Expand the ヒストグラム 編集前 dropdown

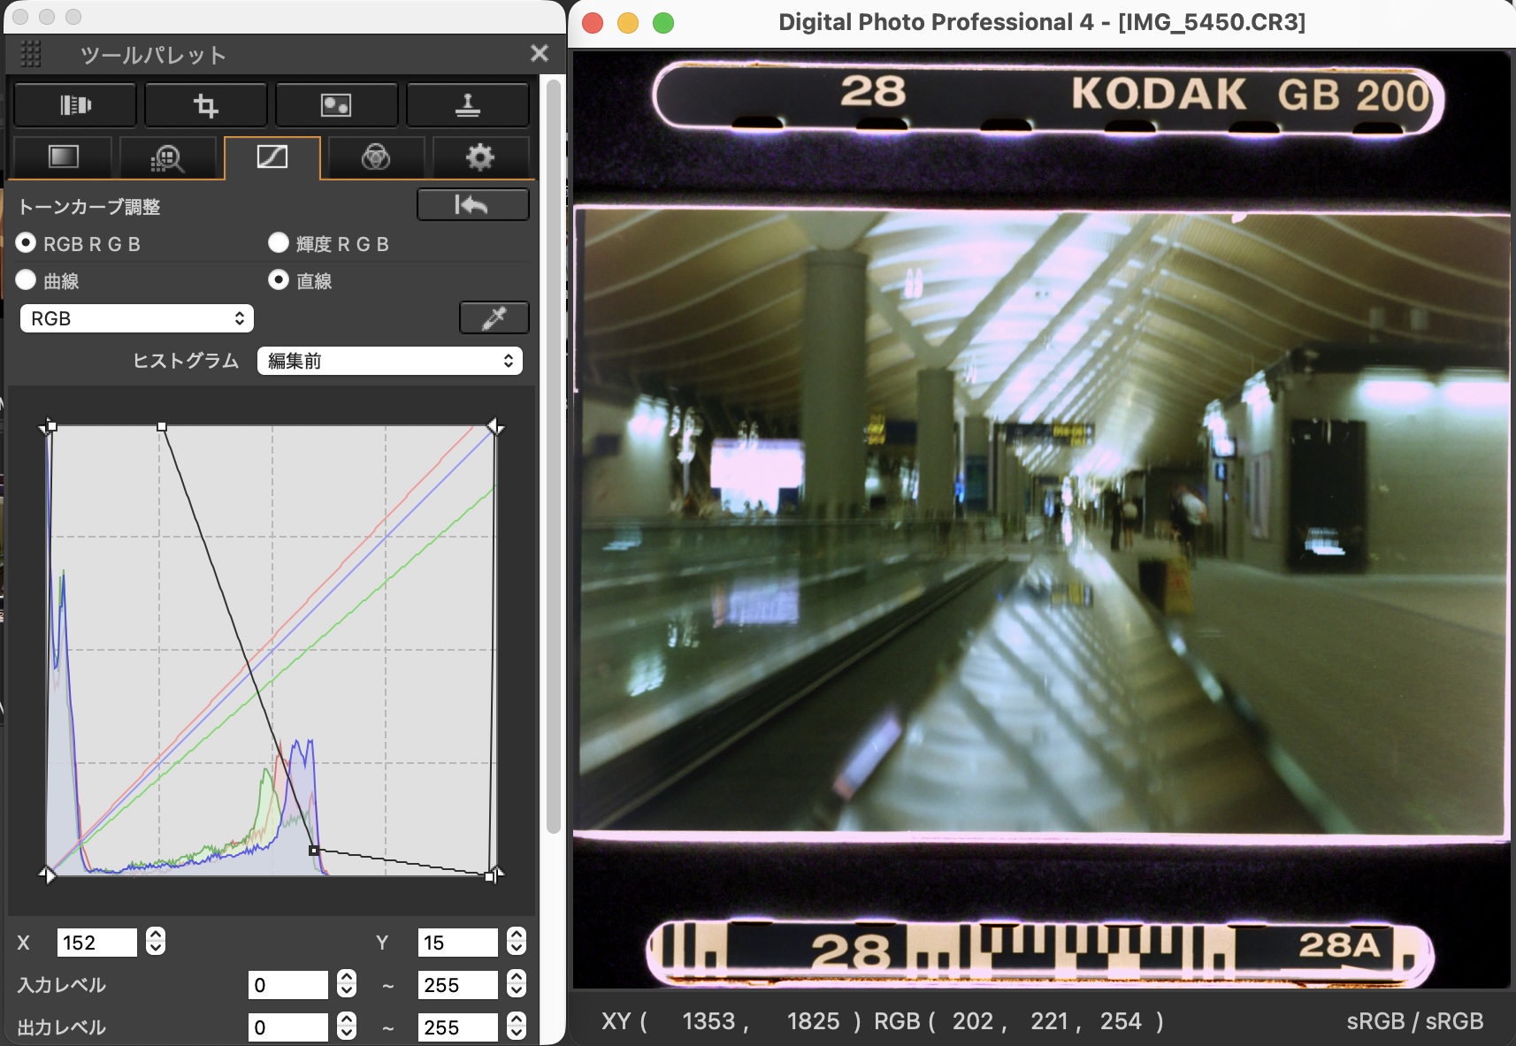click(x=389, y=361)
